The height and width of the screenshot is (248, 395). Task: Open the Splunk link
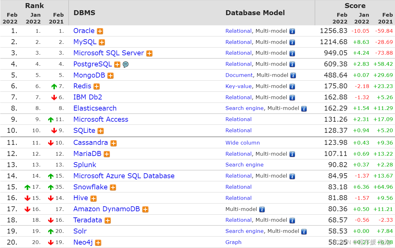[x=85, y=165]
